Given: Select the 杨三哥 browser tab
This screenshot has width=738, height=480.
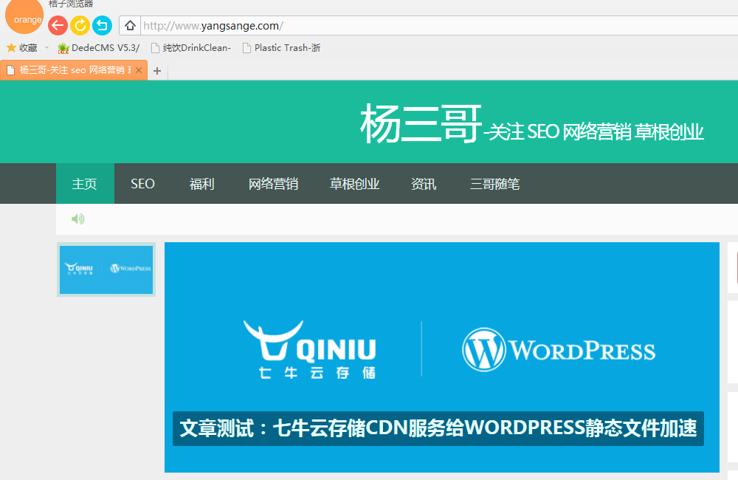Looking at the screenshot, I should [x=74, y=70].
